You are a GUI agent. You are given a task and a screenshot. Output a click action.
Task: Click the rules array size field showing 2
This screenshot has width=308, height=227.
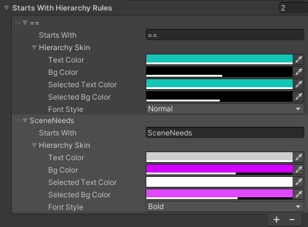[293, 8]
